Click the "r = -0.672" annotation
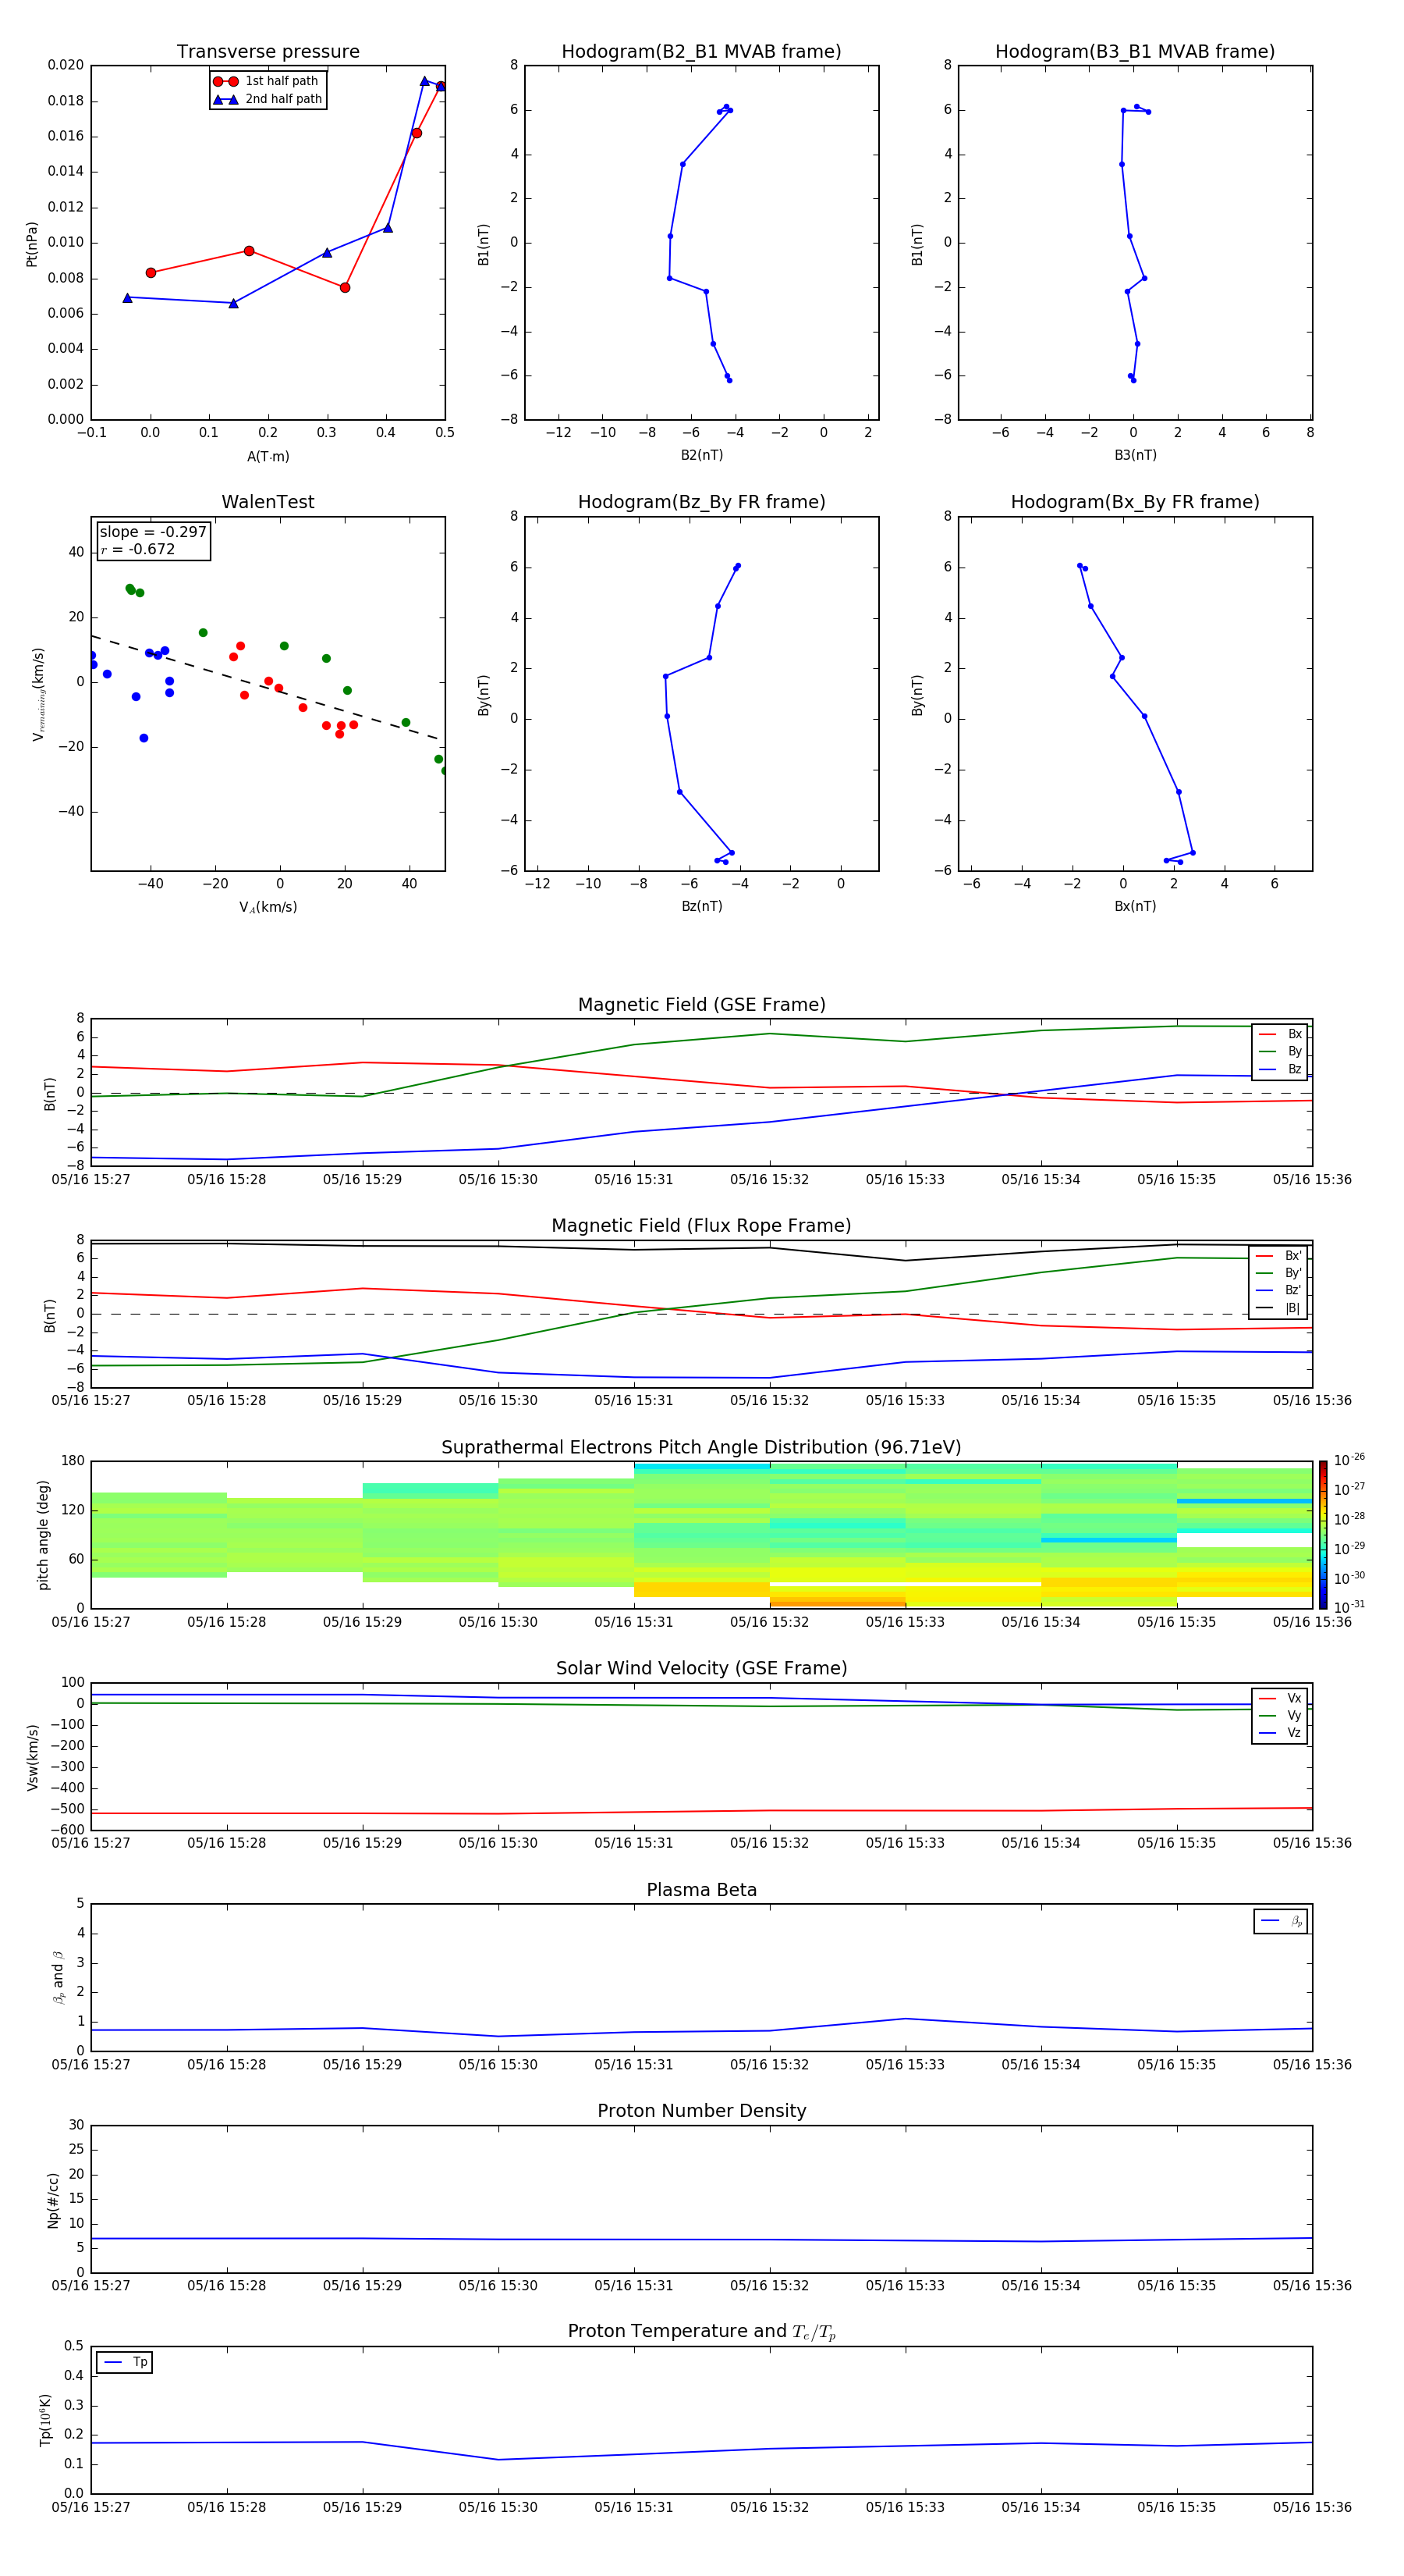1404x2576 pixels. (138, 549)
